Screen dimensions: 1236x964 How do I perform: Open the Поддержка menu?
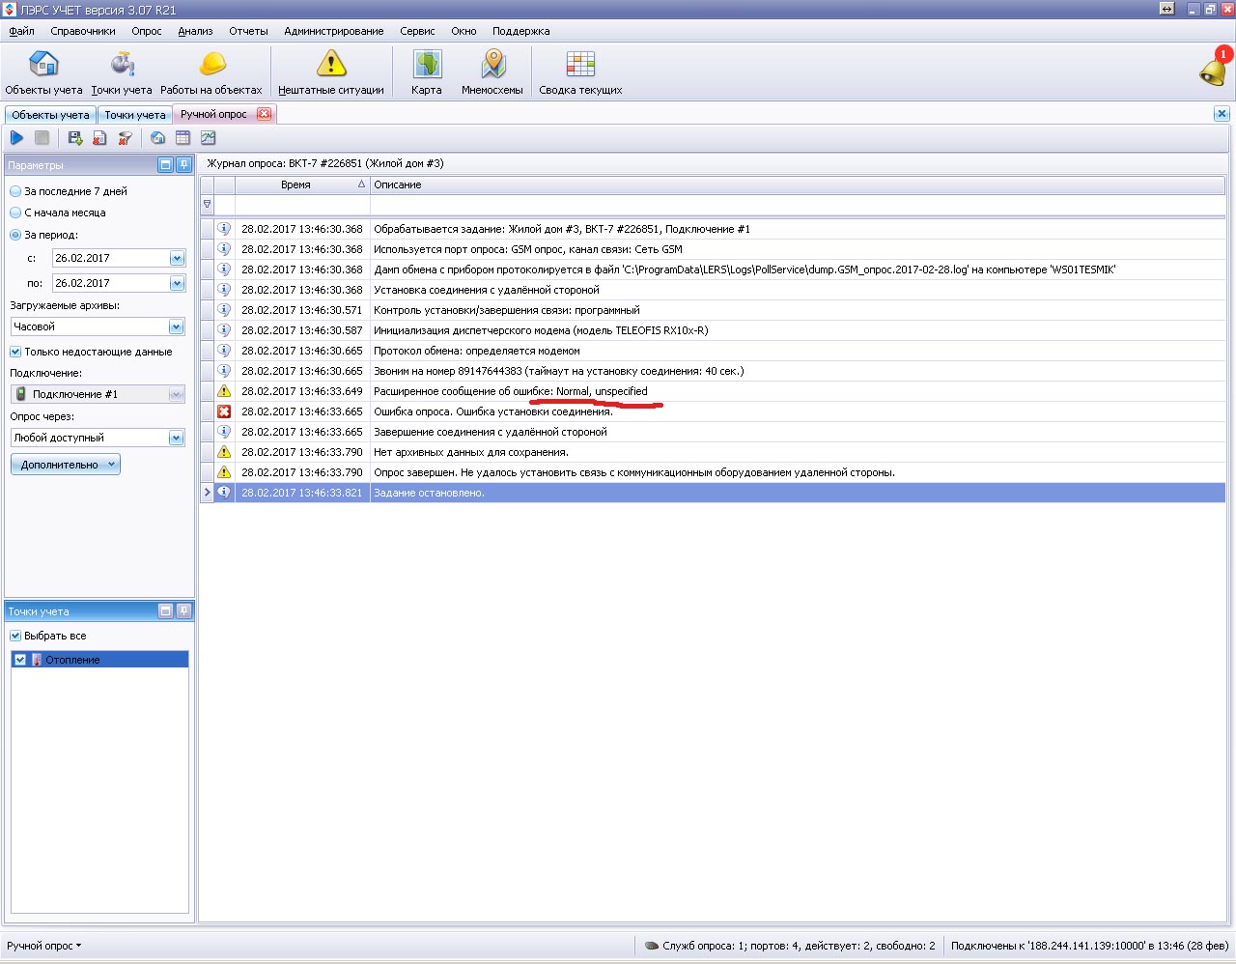coord(521,31)
